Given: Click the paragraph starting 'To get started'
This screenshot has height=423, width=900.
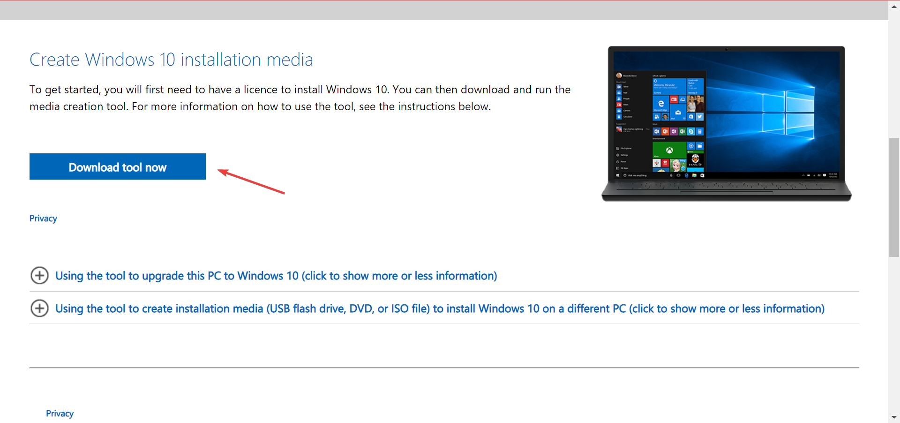Looking at the screenshot, I should 300,98.
